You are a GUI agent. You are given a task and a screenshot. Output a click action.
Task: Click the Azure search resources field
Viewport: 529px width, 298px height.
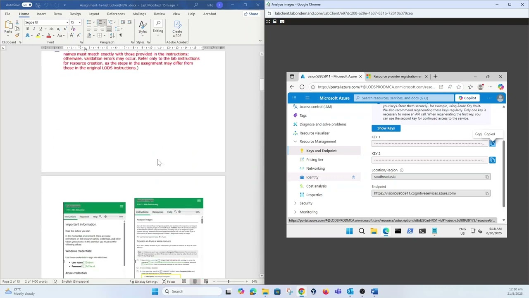404,98
